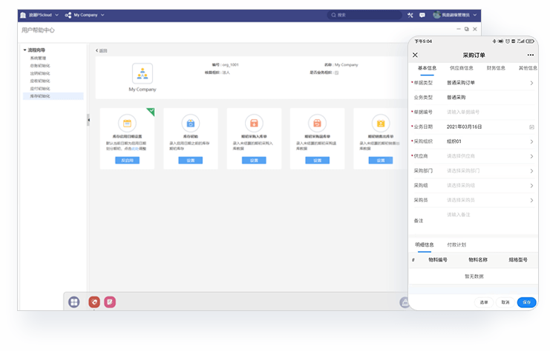Toggle the 是否业务组织 checkbox
Image resolution: width=550 pixels, height=351 pixels.
pyautogui.click(x=336, y=73)
